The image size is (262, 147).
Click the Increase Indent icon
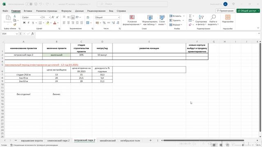point(81,23)
